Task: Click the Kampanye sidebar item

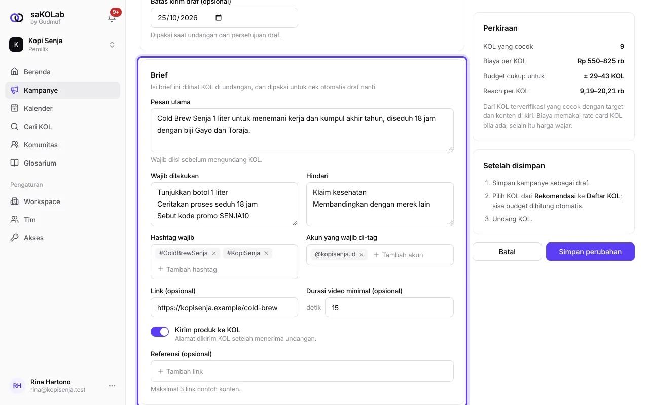Action: click(63, 90)
